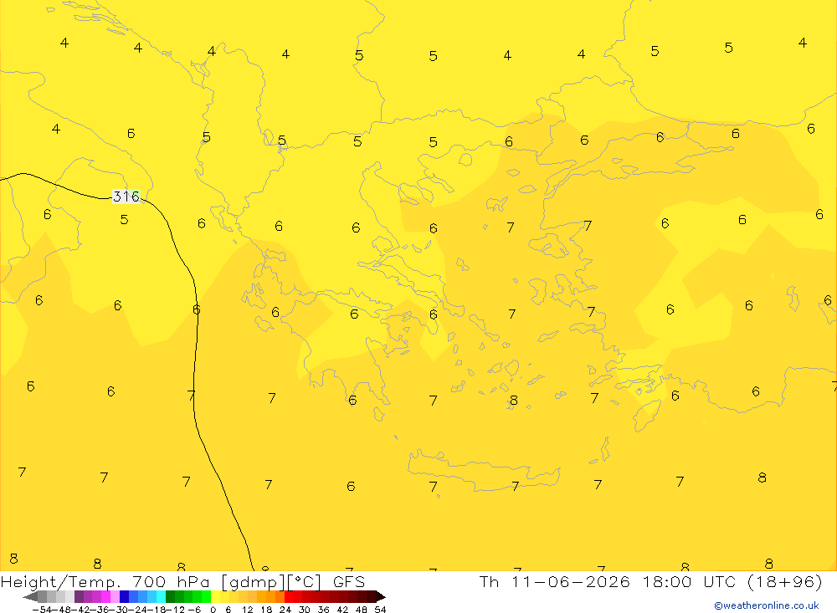Click the 36 label under the color scale
The width and height of the screenshot is (837, 613).
[323, 610]
